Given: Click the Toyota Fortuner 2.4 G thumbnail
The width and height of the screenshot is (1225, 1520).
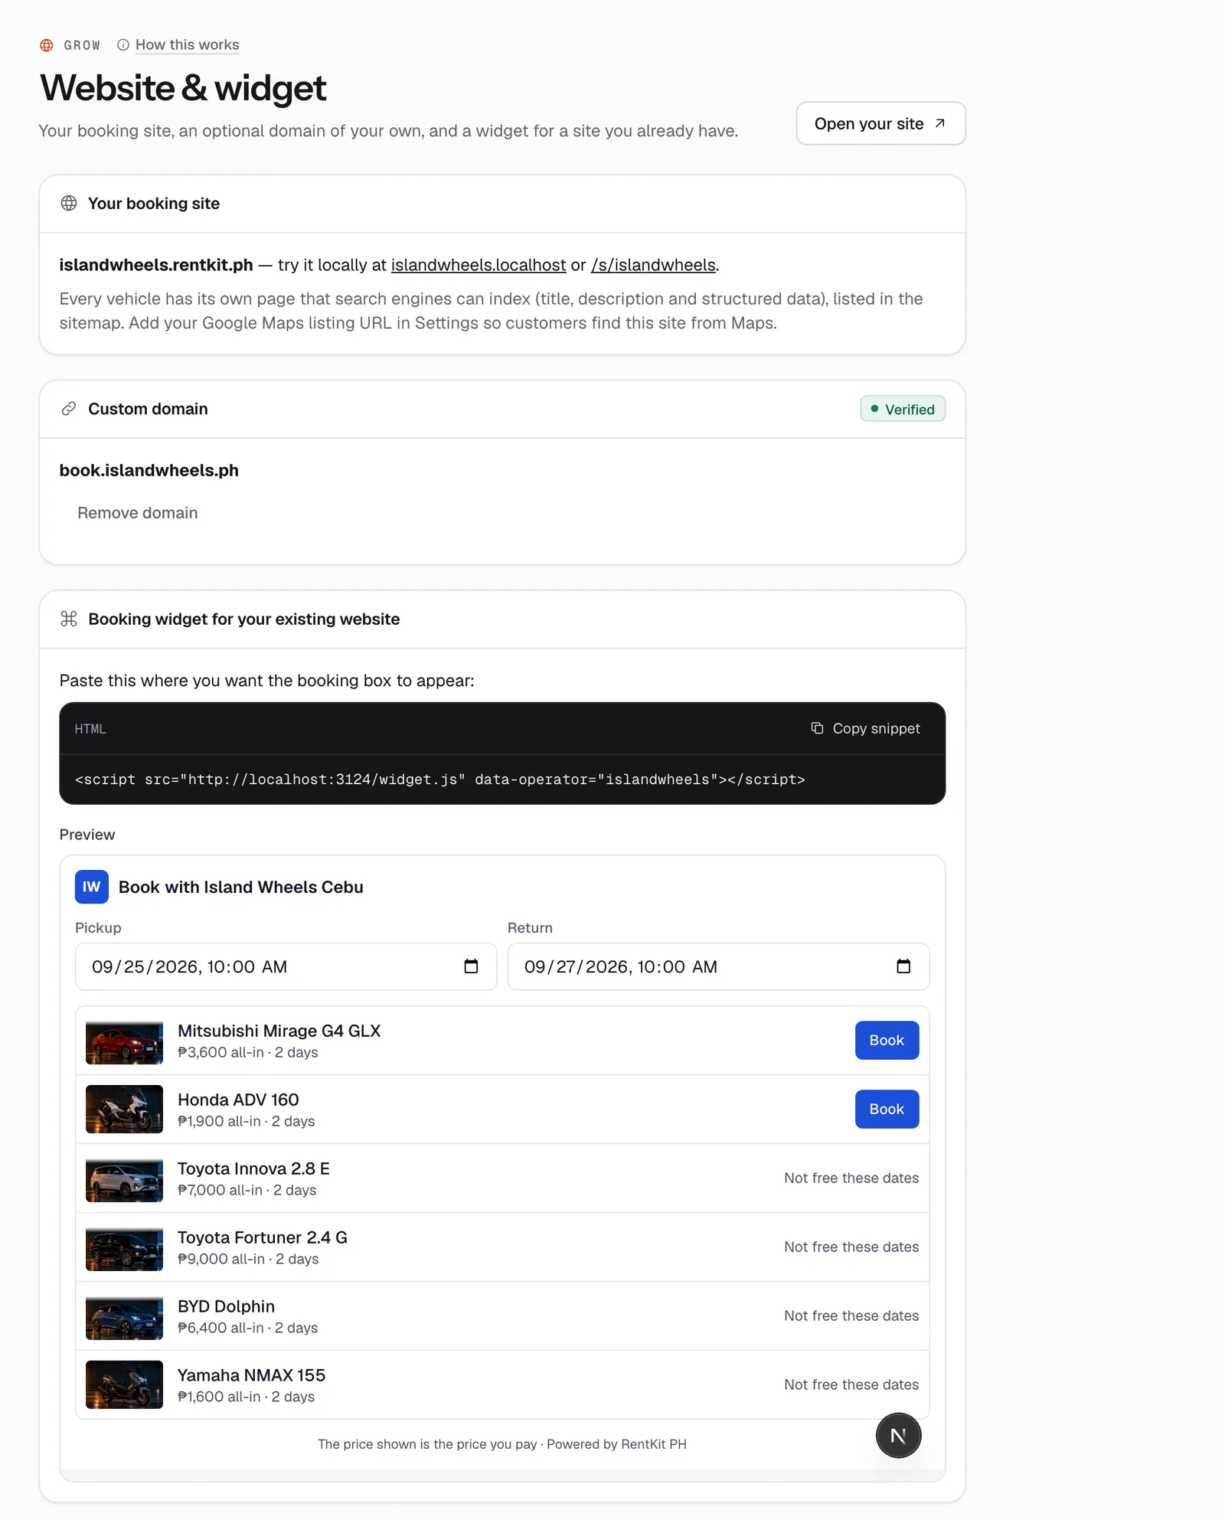Looking at the screenshot, I should 124,1247.
